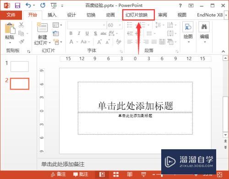
Task: Open the Customize Quick Access Toolbar dropdown
Action: (62, 6)
